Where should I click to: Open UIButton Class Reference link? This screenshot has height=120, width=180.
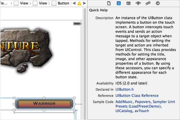[x=137, y=96]
